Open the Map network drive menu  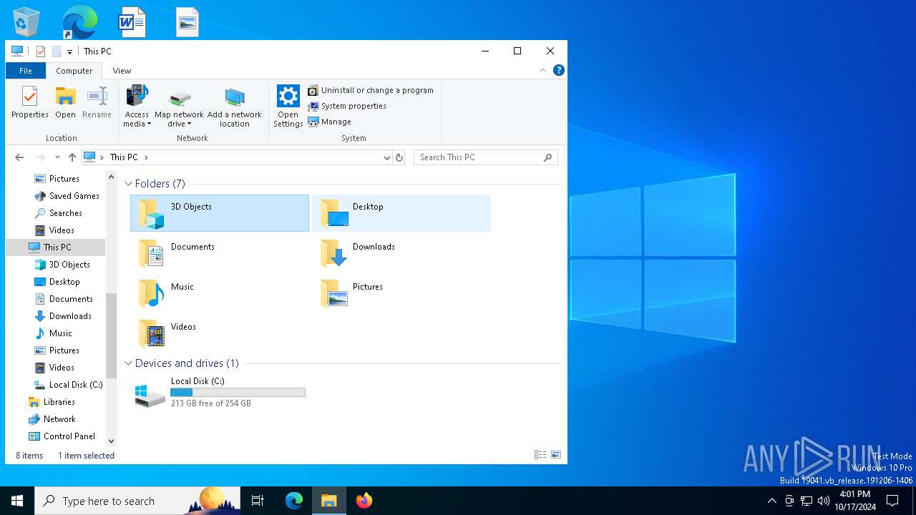point(179,107)
